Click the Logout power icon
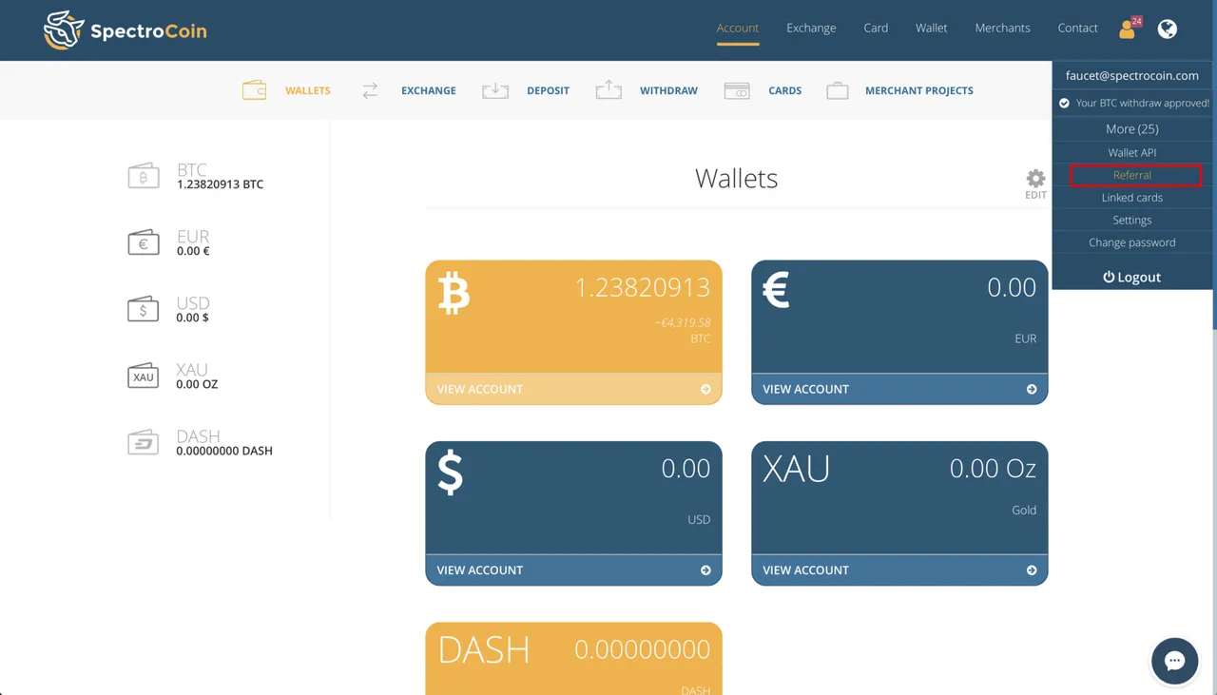The height and width of the screenshot is (695, 1217). pos(1109,277)
